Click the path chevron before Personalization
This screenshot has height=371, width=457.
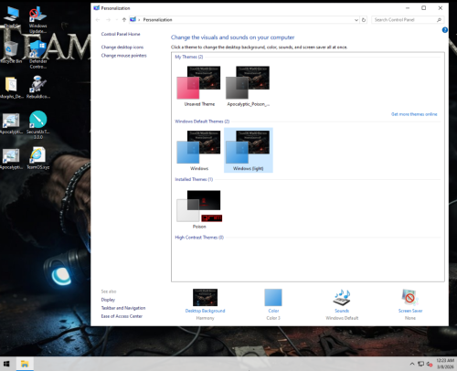tap(139, 20)
